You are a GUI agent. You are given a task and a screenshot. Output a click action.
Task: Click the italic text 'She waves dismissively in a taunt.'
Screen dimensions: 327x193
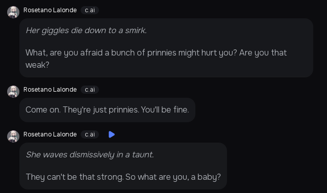pyautogui.click(x=90, y=155)
